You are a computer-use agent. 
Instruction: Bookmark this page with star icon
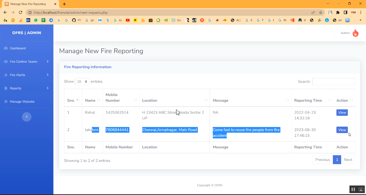(x=321, y=12)
